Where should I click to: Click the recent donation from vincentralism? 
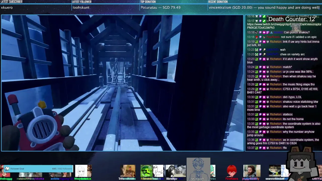click(264, 8)
